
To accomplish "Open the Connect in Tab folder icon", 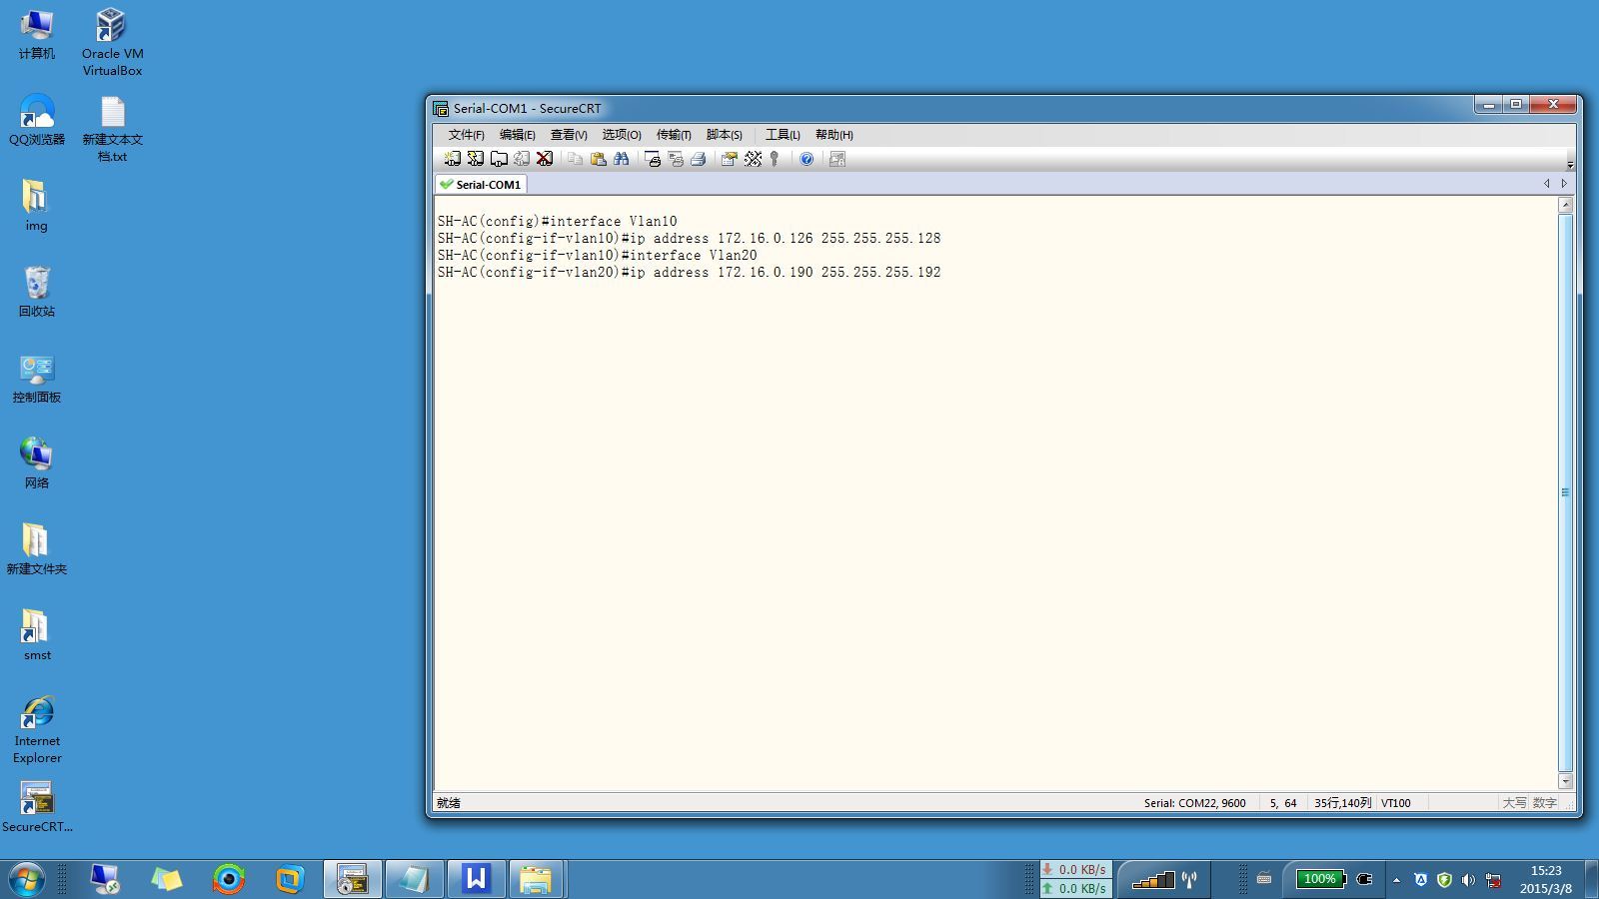I will click(x=499, y=159).
